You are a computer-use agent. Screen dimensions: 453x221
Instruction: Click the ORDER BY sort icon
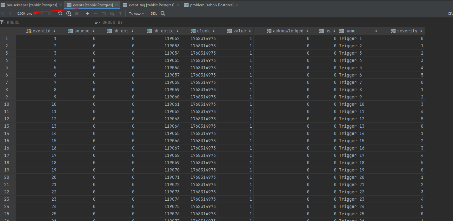click(x=97, y=22)
